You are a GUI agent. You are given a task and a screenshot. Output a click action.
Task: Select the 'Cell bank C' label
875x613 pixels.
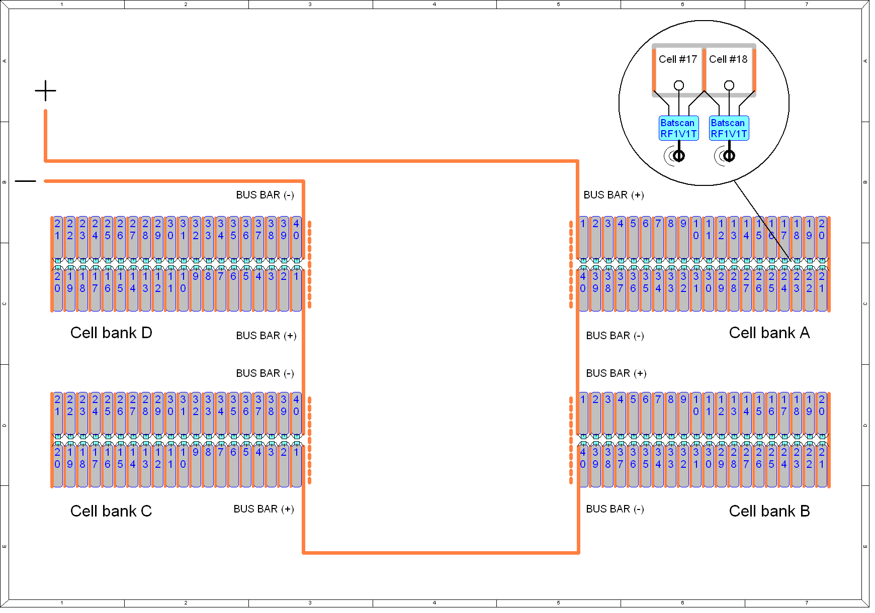[x=111, y=511]
